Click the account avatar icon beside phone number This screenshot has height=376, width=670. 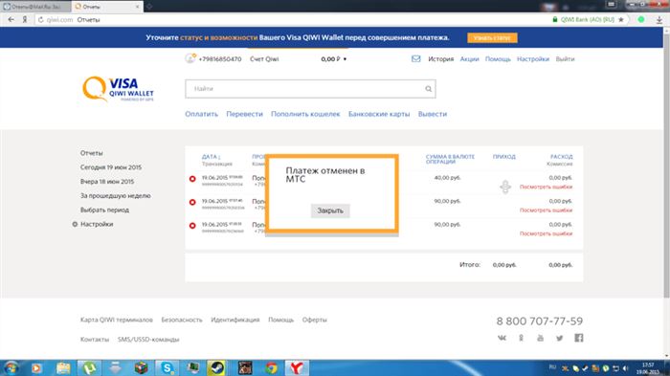190,58
